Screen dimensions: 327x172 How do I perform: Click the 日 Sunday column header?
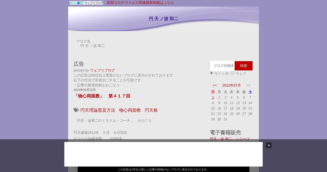[x=213, y=92]
